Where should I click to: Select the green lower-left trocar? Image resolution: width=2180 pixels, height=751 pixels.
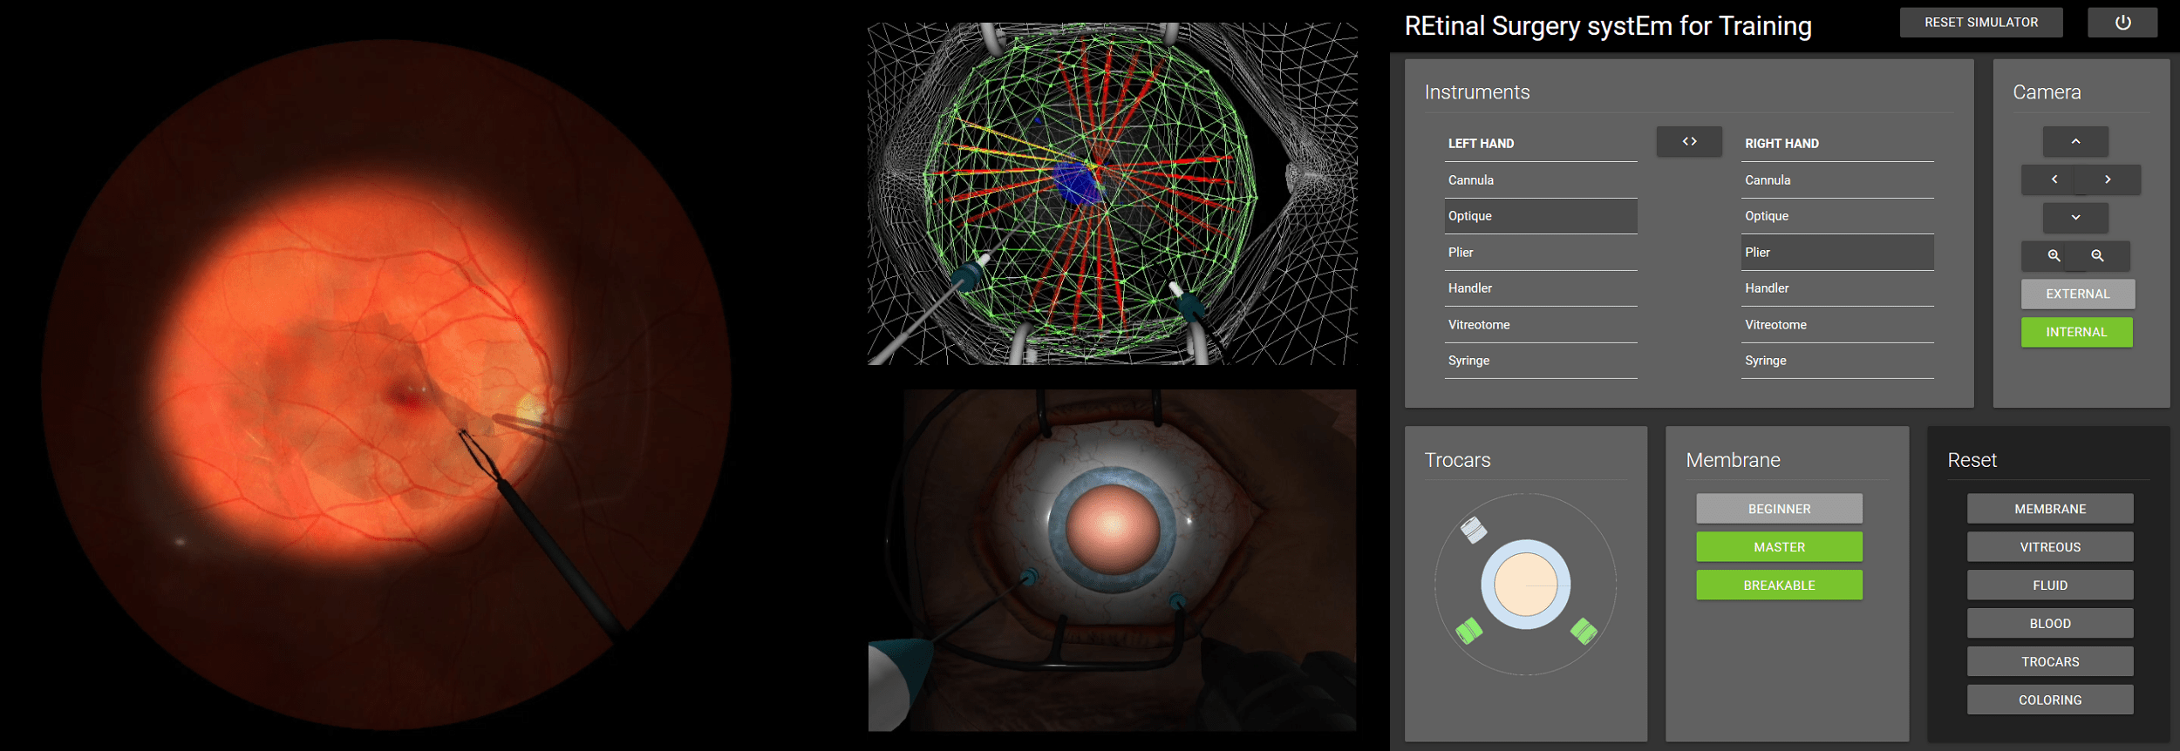(x=1469, y=631)
